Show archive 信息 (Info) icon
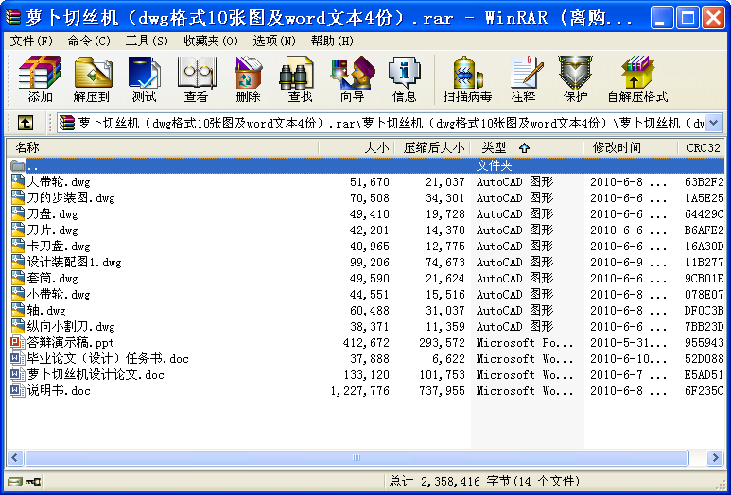Screen dimensions: 731x495 [x=405, y=79]
